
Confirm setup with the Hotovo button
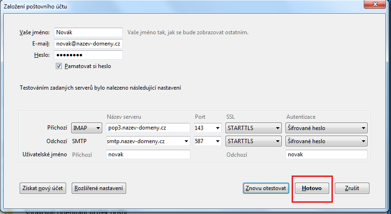312,188
